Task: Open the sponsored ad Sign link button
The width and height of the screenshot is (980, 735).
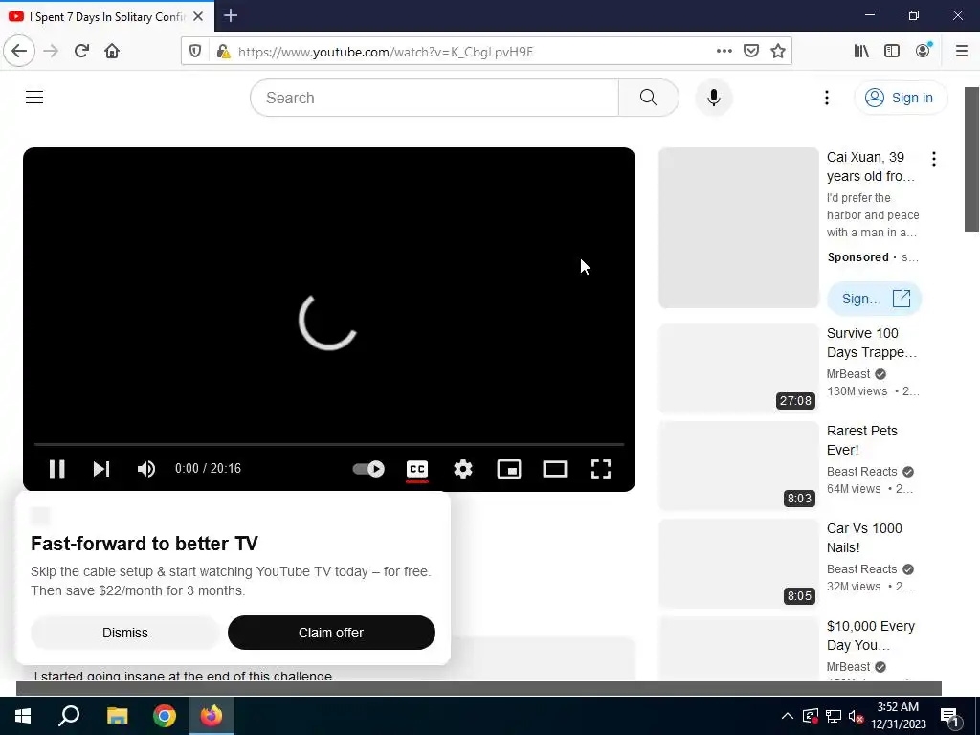Action: coord(874,299)
